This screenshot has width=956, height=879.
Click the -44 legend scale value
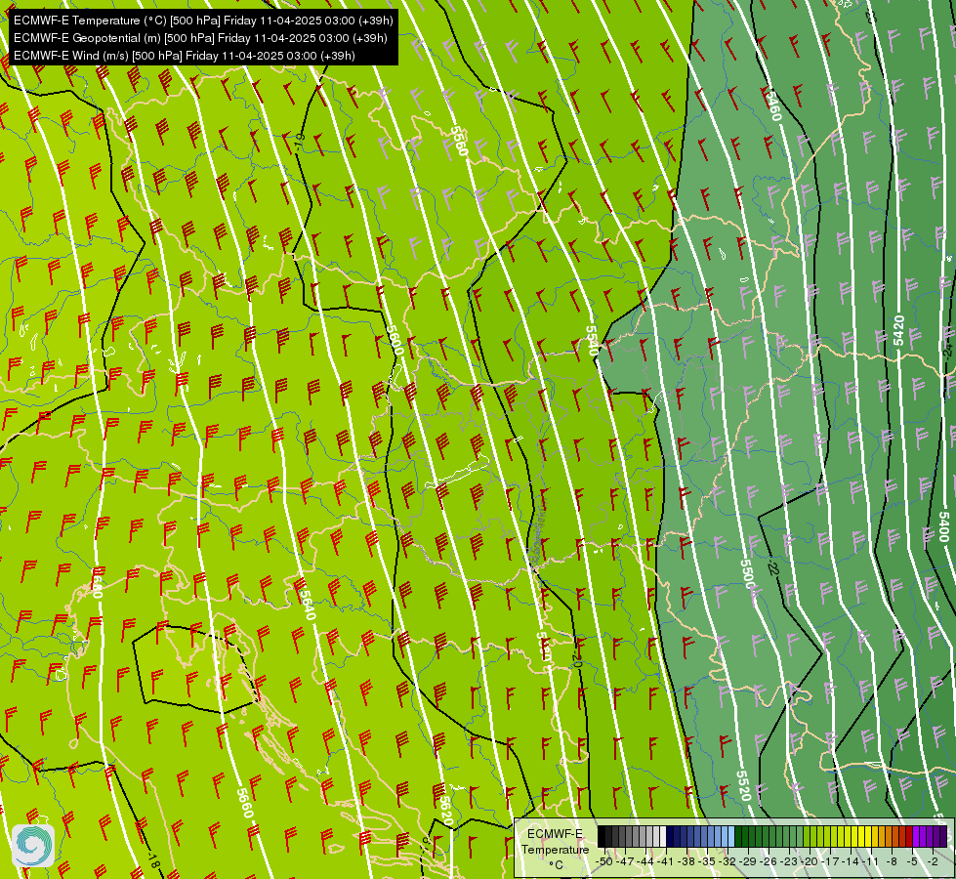click(645, 861)
